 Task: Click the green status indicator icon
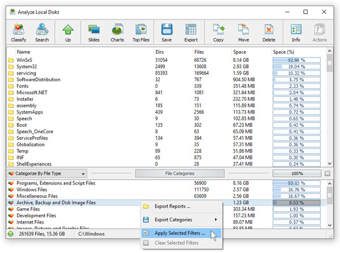11,234
